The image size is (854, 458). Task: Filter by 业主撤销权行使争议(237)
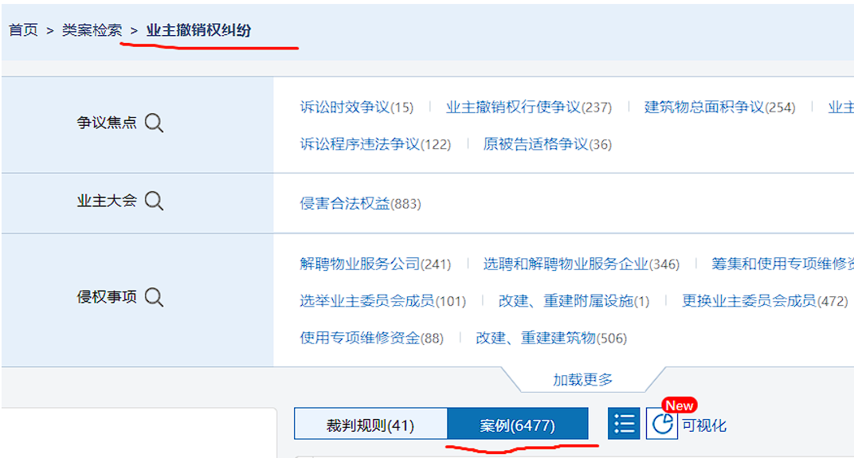point(528,107)
